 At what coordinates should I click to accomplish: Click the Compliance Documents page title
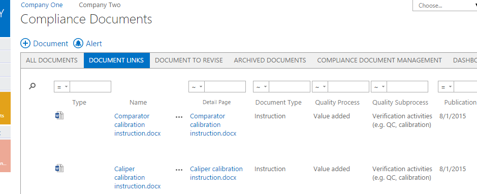(86, 19)
